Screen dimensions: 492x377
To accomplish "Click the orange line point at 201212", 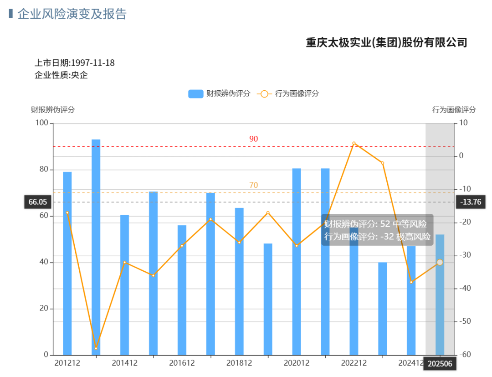I will point(67,213).
